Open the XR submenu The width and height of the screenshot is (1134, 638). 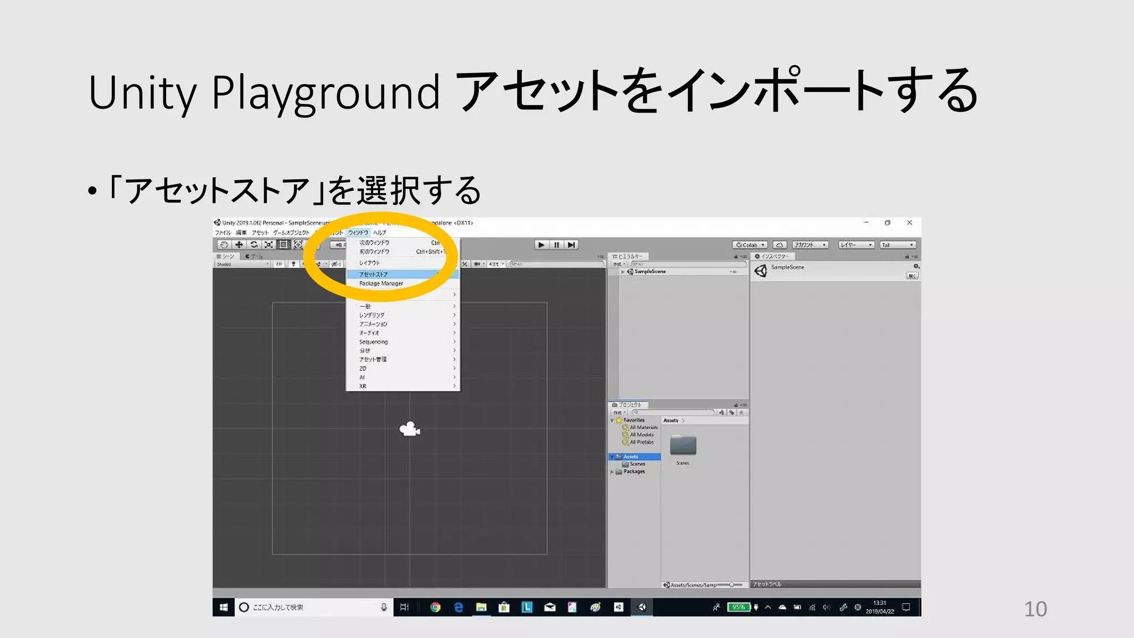pos(403,386)
